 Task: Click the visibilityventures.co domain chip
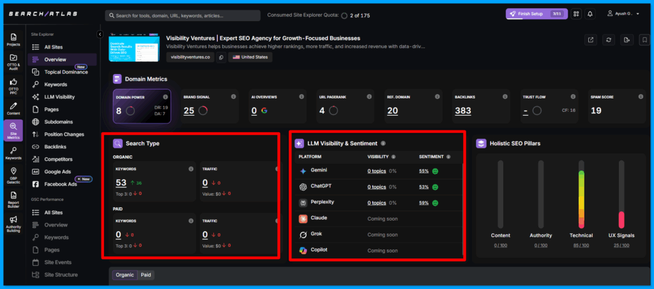pos(190,57)
